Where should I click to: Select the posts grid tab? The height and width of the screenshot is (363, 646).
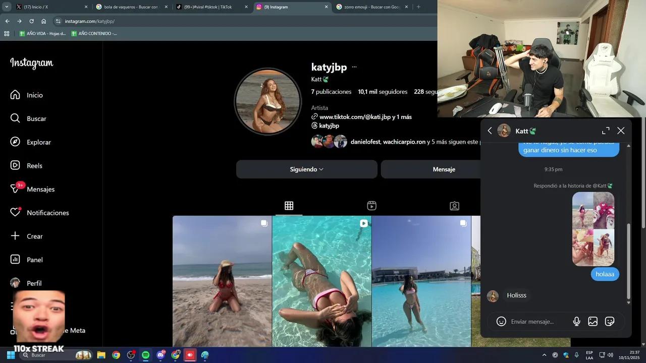coord(289,206)
